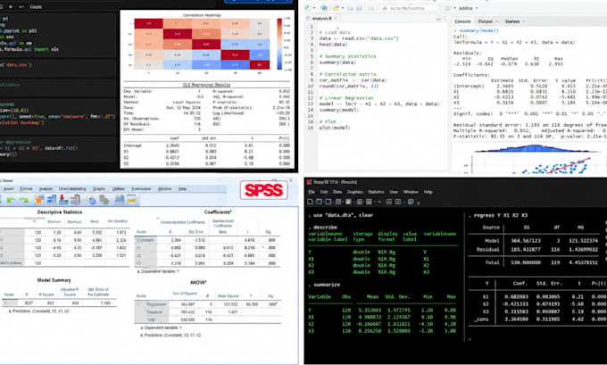
Task: Open the User menu in Stata
Action: [x=394, y=192]
